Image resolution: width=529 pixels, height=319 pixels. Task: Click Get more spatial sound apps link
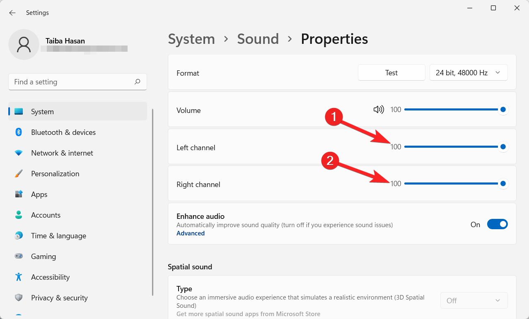click(249, 314)
